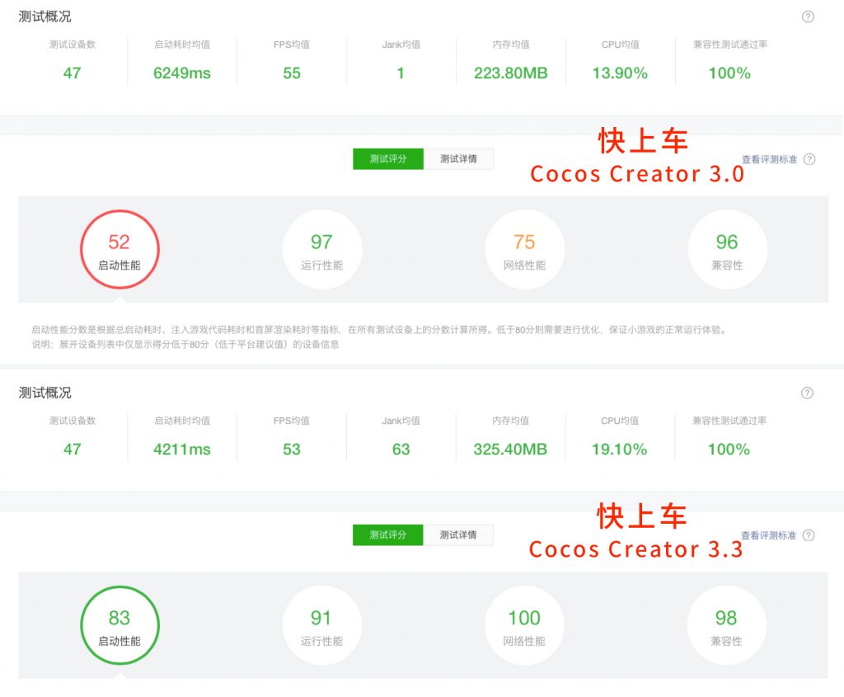Select the 97 运行性能 score circle
This screenshot has height=697, width=844.
tap(322, 249)
